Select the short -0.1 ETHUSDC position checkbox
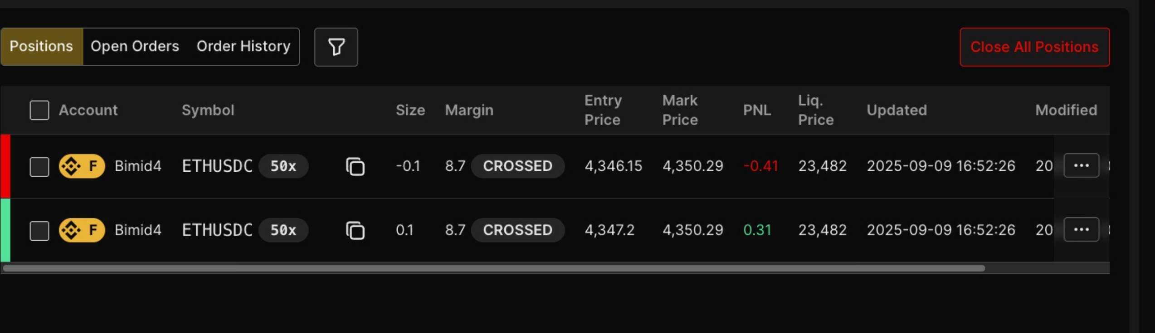1155x333 pixels. tap(39, 167)
